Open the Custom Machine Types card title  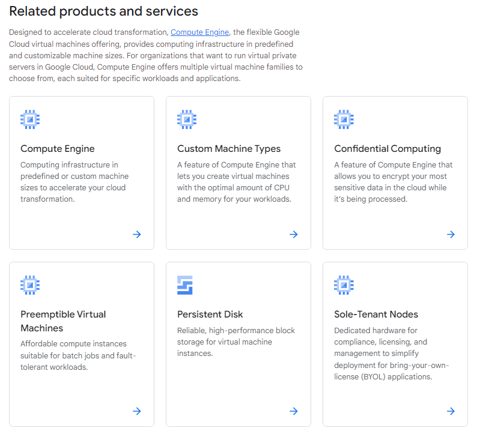229,149
